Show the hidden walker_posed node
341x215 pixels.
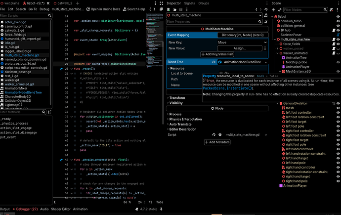338,49
